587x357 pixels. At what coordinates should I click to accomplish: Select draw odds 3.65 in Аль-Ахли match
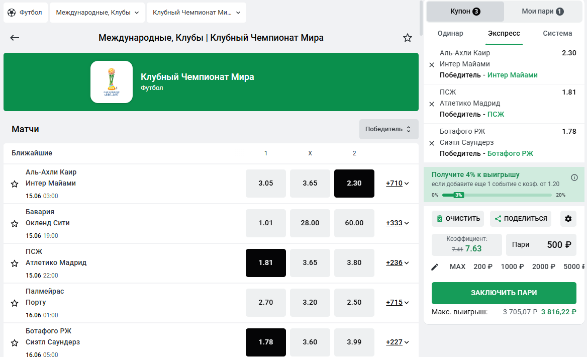tap(310, 183)
